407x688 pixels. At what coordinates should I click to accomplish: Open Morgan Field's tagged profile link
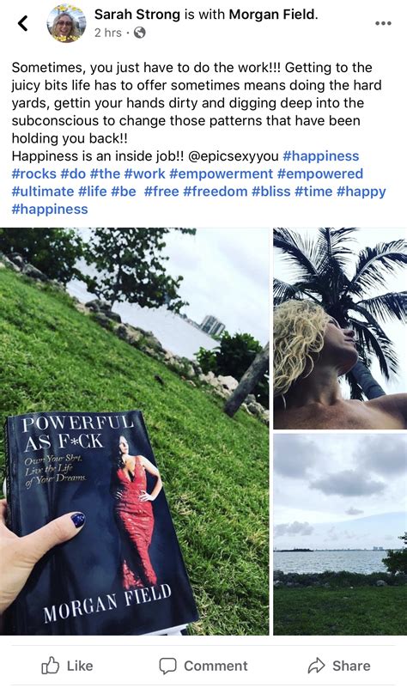coord(271,15)
